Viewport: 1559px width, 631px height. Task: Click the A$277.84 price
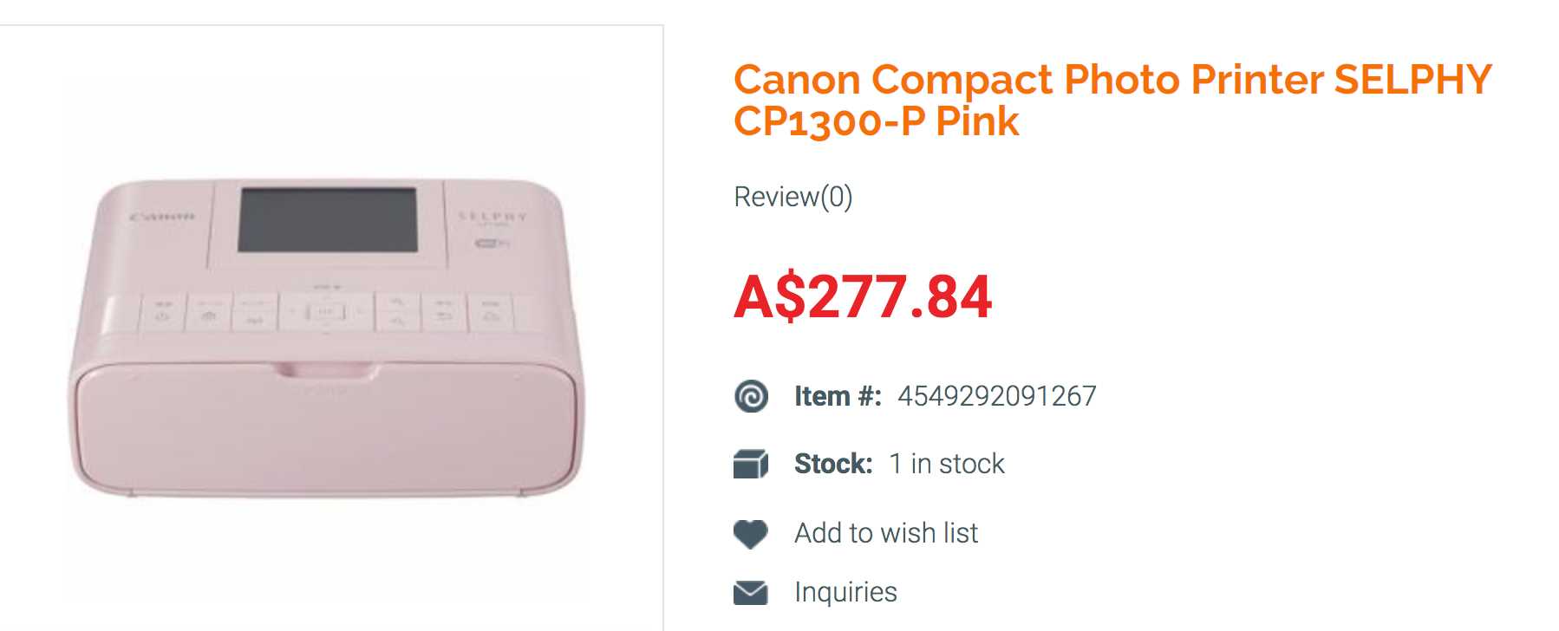click(862, 297)
